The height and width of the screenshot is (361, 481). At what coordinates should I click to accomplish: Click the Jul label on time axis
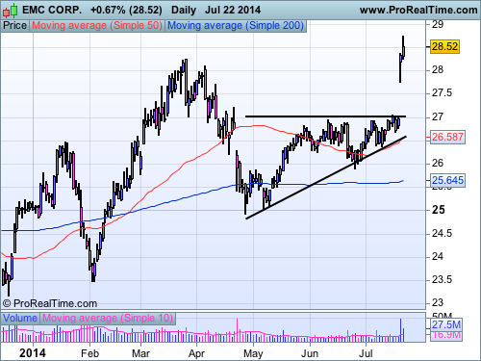click(x=366, y=353)
